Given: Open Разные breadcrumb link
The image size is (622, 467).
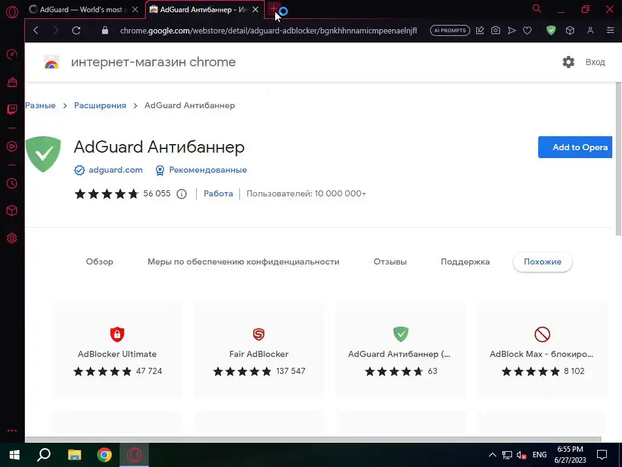Looking at the screenshot, I should pos(41,106).
